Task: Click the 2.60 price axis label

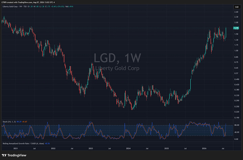Action: pos(236,12)
